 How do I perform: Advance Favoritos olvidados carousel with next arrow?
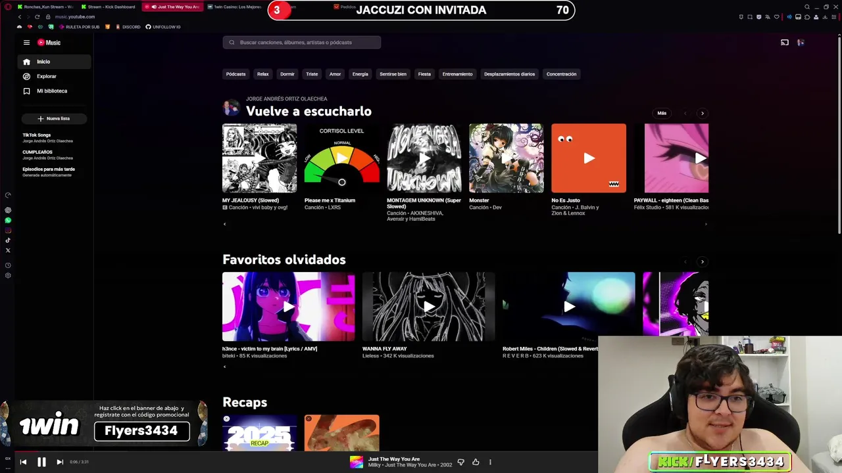click(702, 261)
